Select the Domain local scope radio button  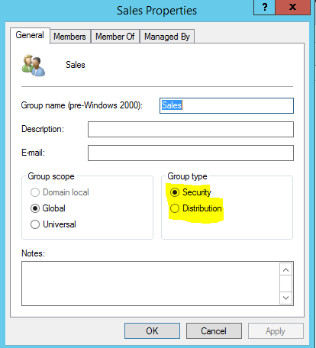pyautogui.click(x=35, y=192)
